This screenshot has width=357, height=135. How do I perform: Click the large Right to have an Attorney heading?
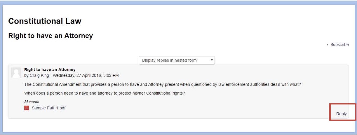50,36
